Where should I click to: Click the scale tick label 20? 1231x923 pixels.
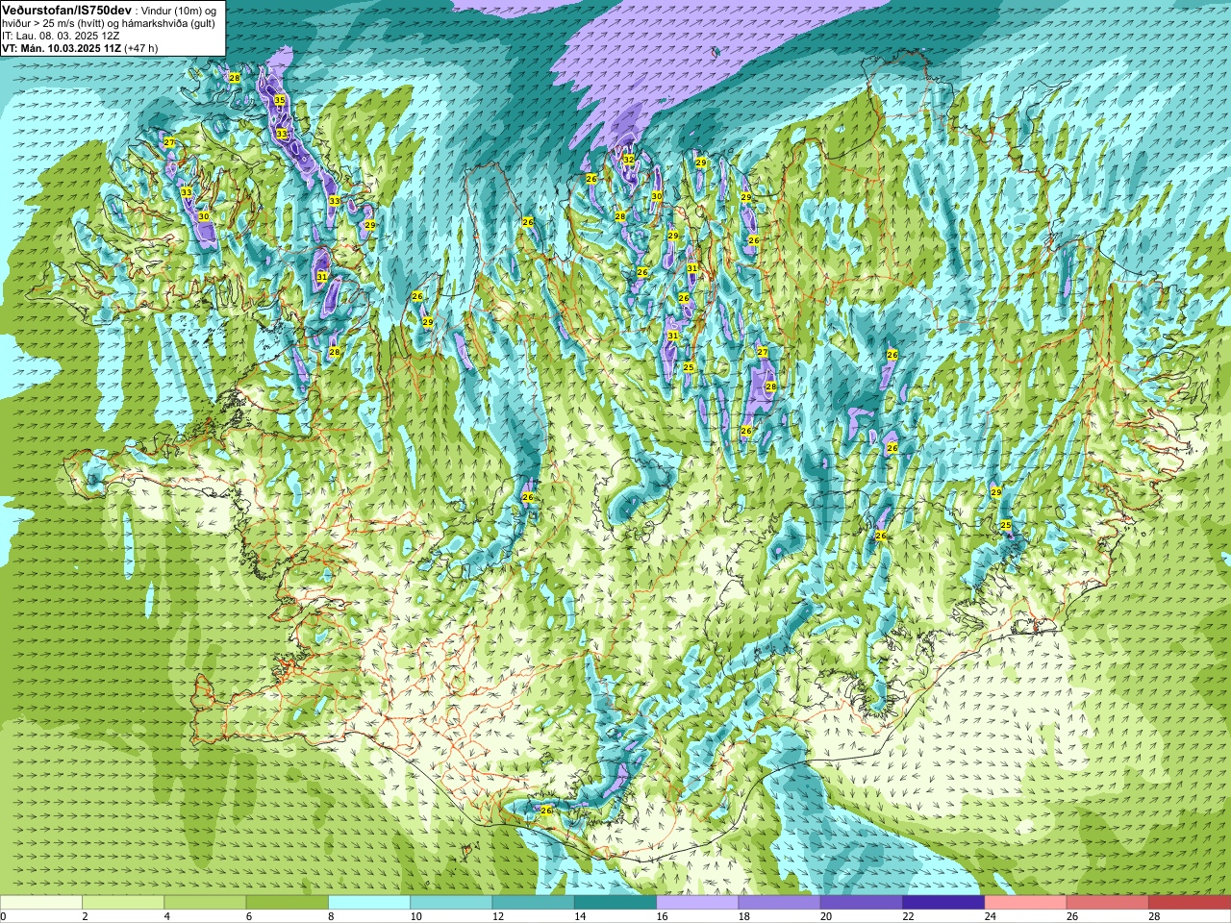coord(826,916)
